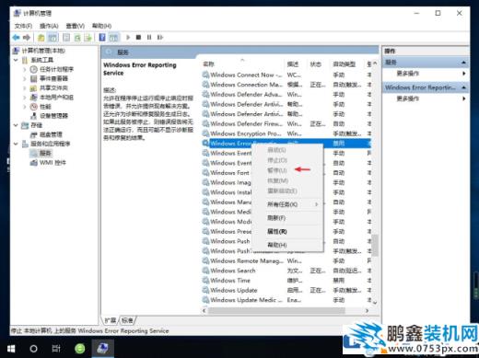Click gear icon of Windows Connect Now service
Viewport: 479px width, 358px height.
coord(205,75)
